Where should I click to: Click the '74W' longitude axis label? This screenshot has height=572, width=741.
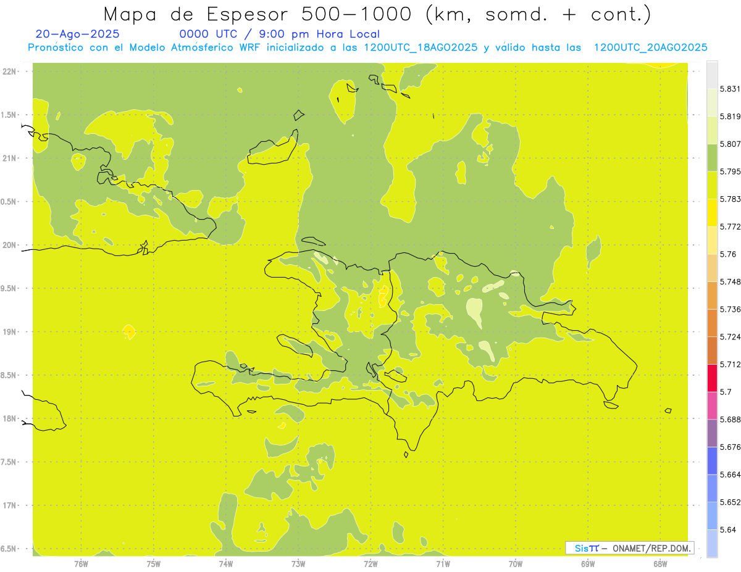(226, 564)
